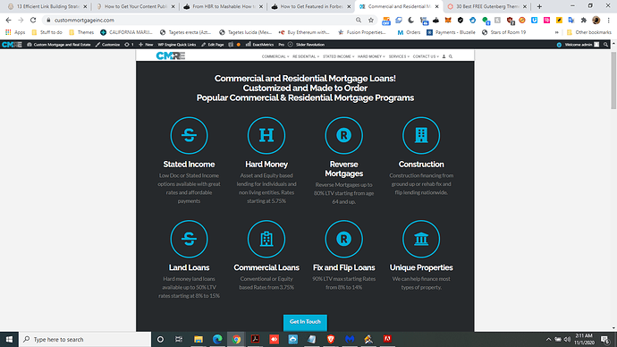Expand the COMMERCIAL nav dropdown
This screenshot has height=347, width=617.
click(x=275, y=56)
